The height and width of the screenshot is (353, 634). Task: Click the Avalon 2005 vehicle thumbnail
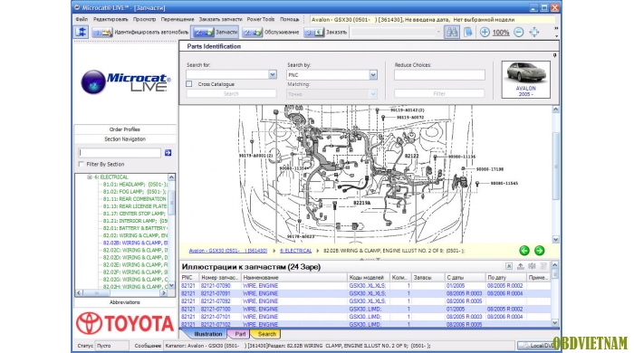[525, 79]
